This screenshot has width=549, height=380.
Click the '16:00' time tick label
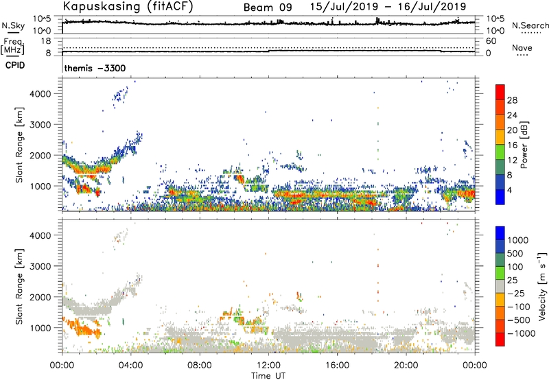(x=337, y=366)
